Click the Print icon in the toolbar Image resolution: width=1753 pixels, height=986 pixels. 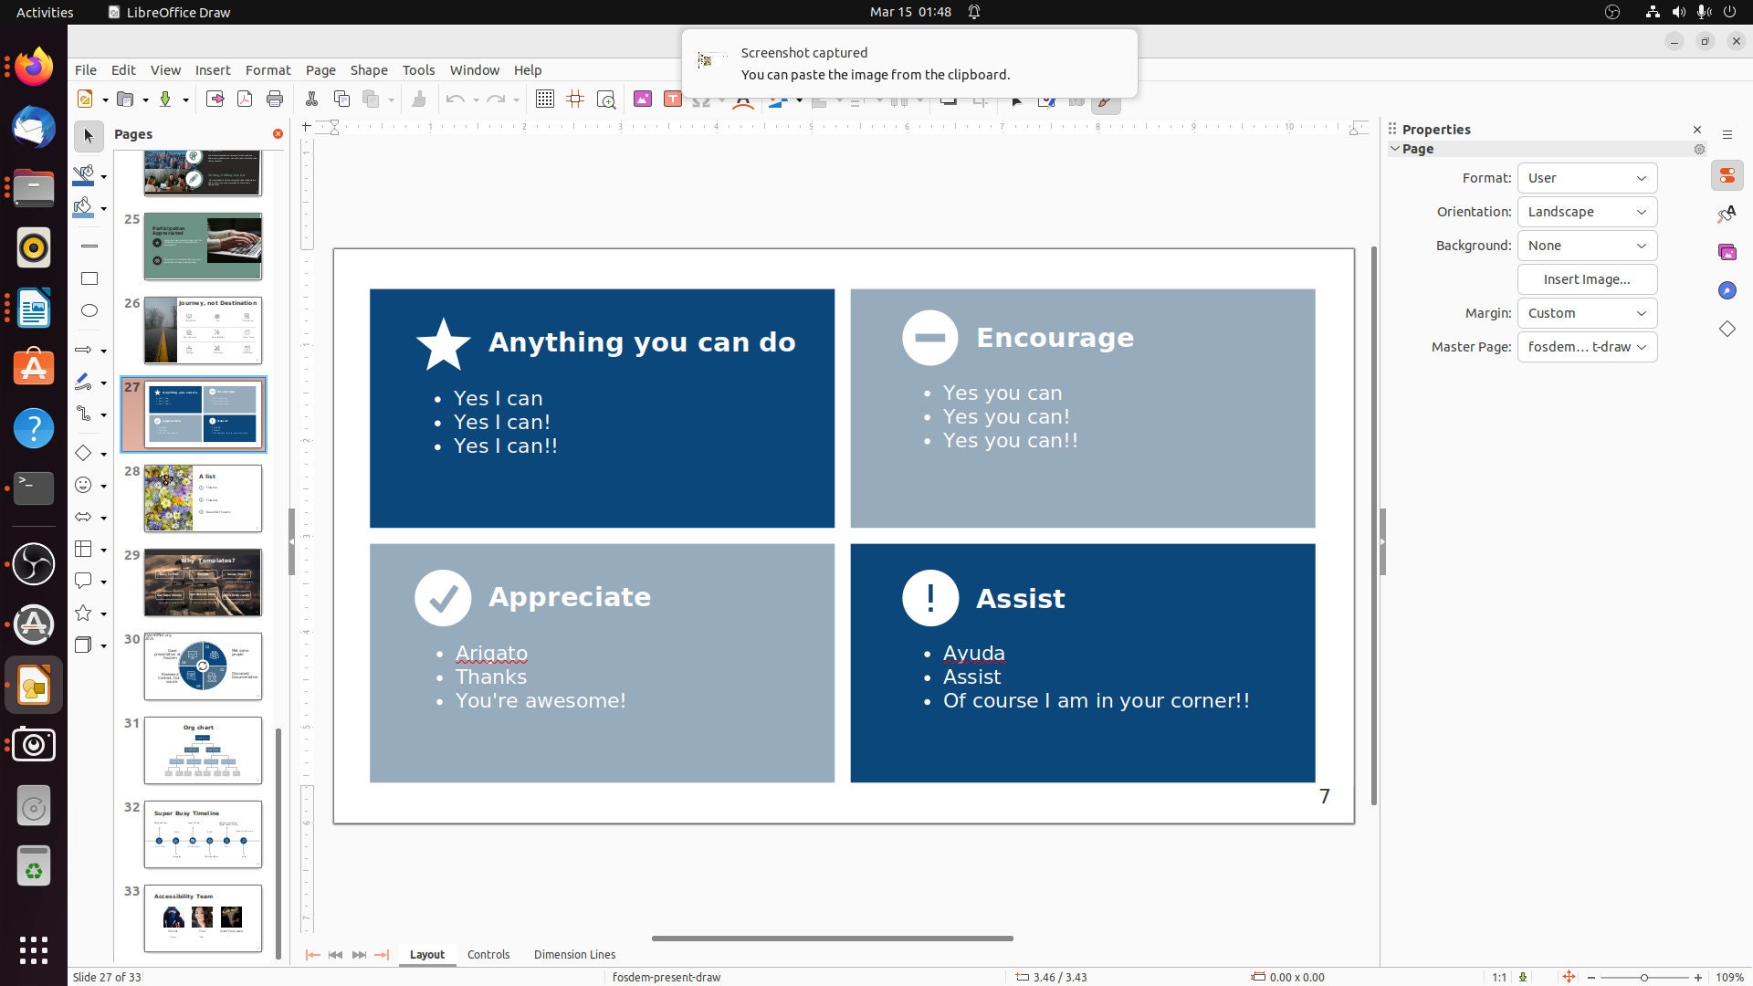(274, 99)
